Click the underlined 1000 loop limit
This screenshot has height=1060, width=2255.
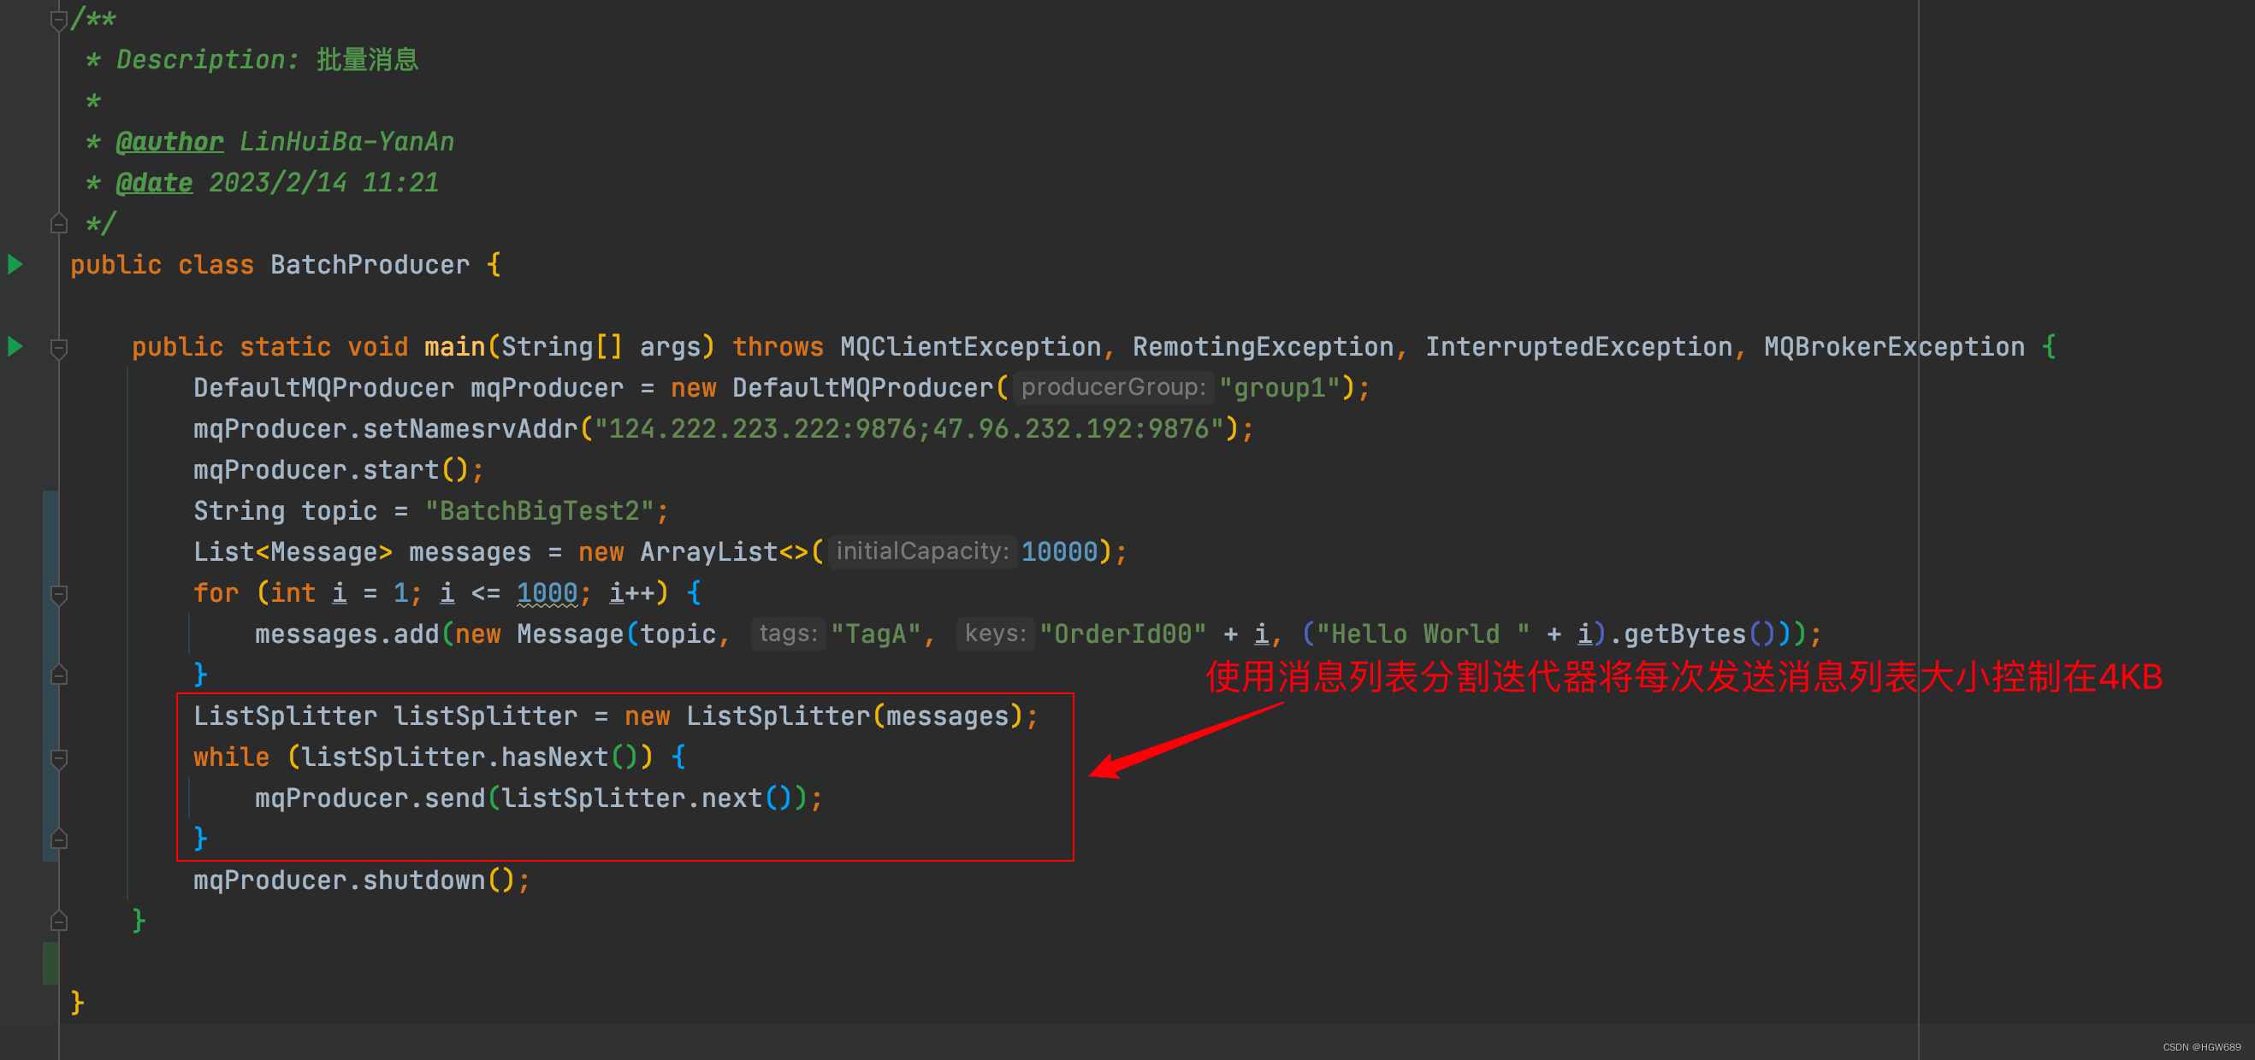547,593
